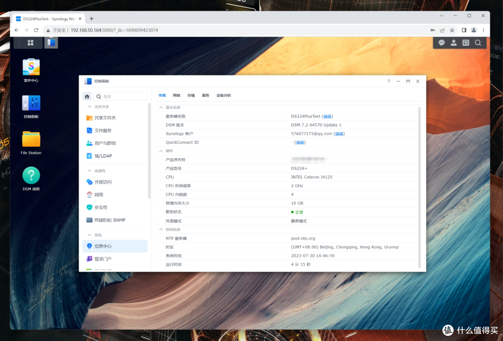This screenshot has width=503, height=341.
Task: Open the 设备分析 tab
Action: (x=223, y=95)
